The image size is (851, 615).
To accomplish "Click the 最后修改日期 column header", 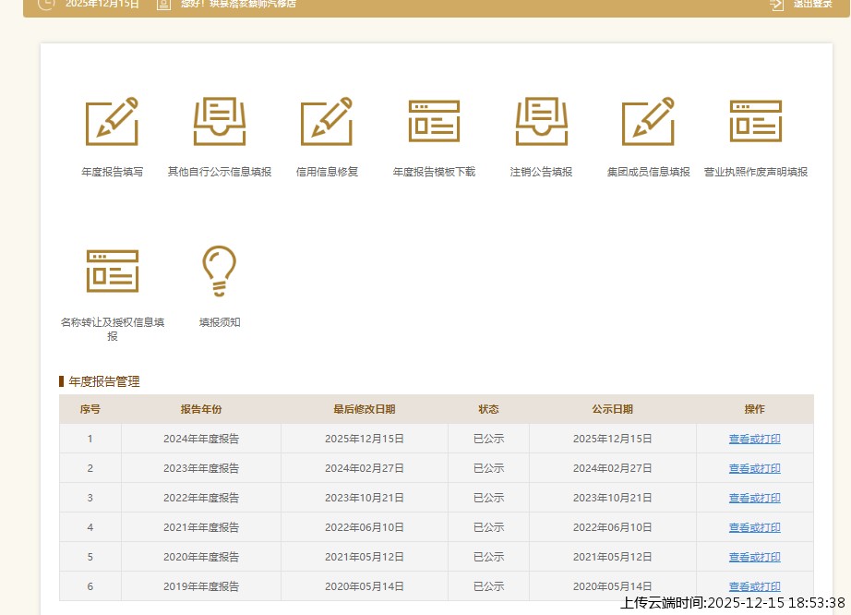I will point(365,409).
